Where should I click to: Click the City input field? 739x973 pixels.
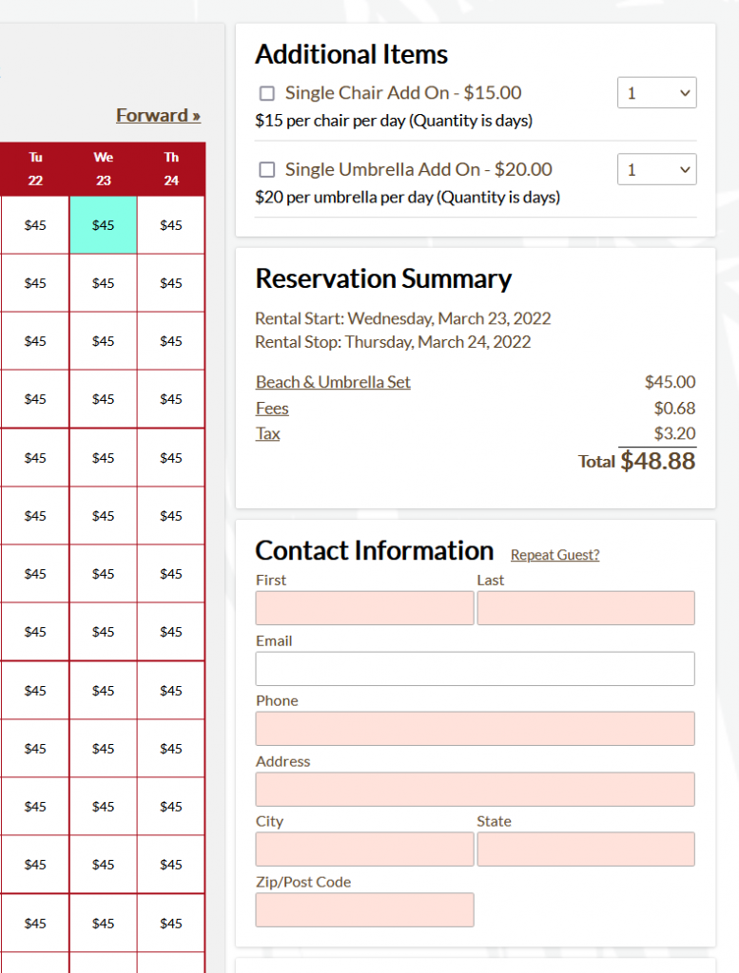click(x=364, y=849)
